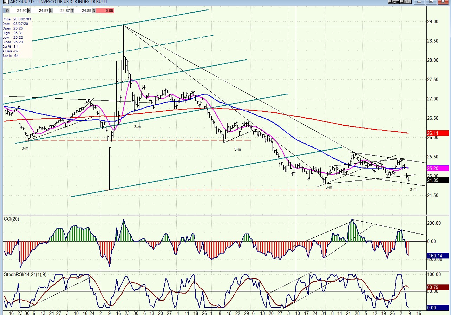Click the black 24.89 last price tag
Image resolution: width=451 pixels, height=315 pixels.
(437, 180)
